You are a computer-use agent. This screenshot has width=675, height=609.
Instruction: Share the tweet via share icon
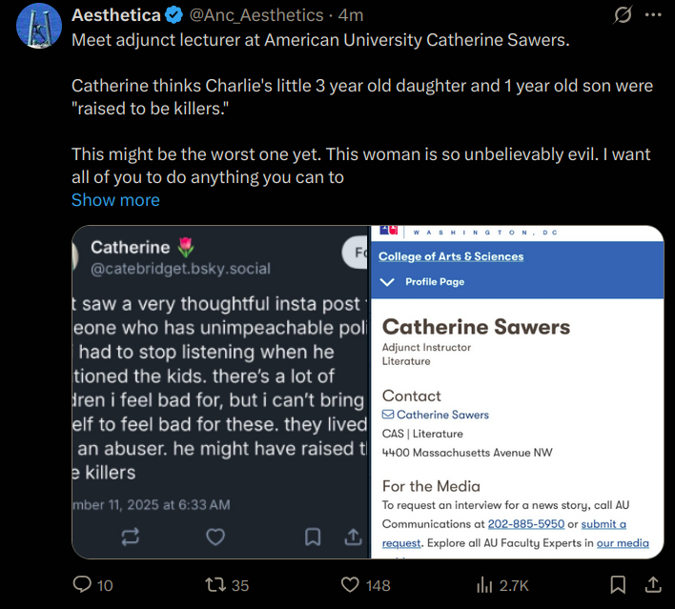click(x=654, y=584)
